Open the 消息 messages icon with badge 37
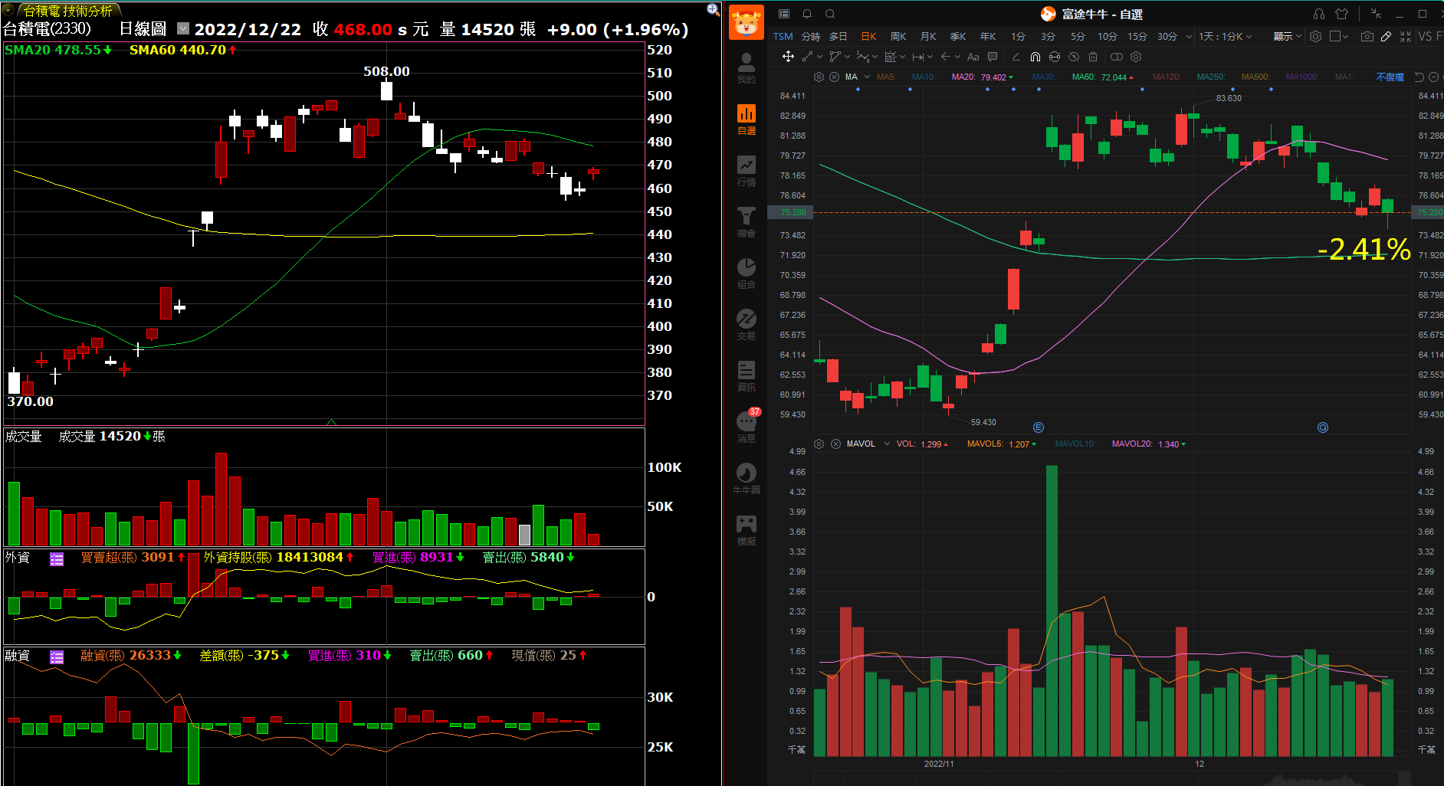 tap(747, 427)
